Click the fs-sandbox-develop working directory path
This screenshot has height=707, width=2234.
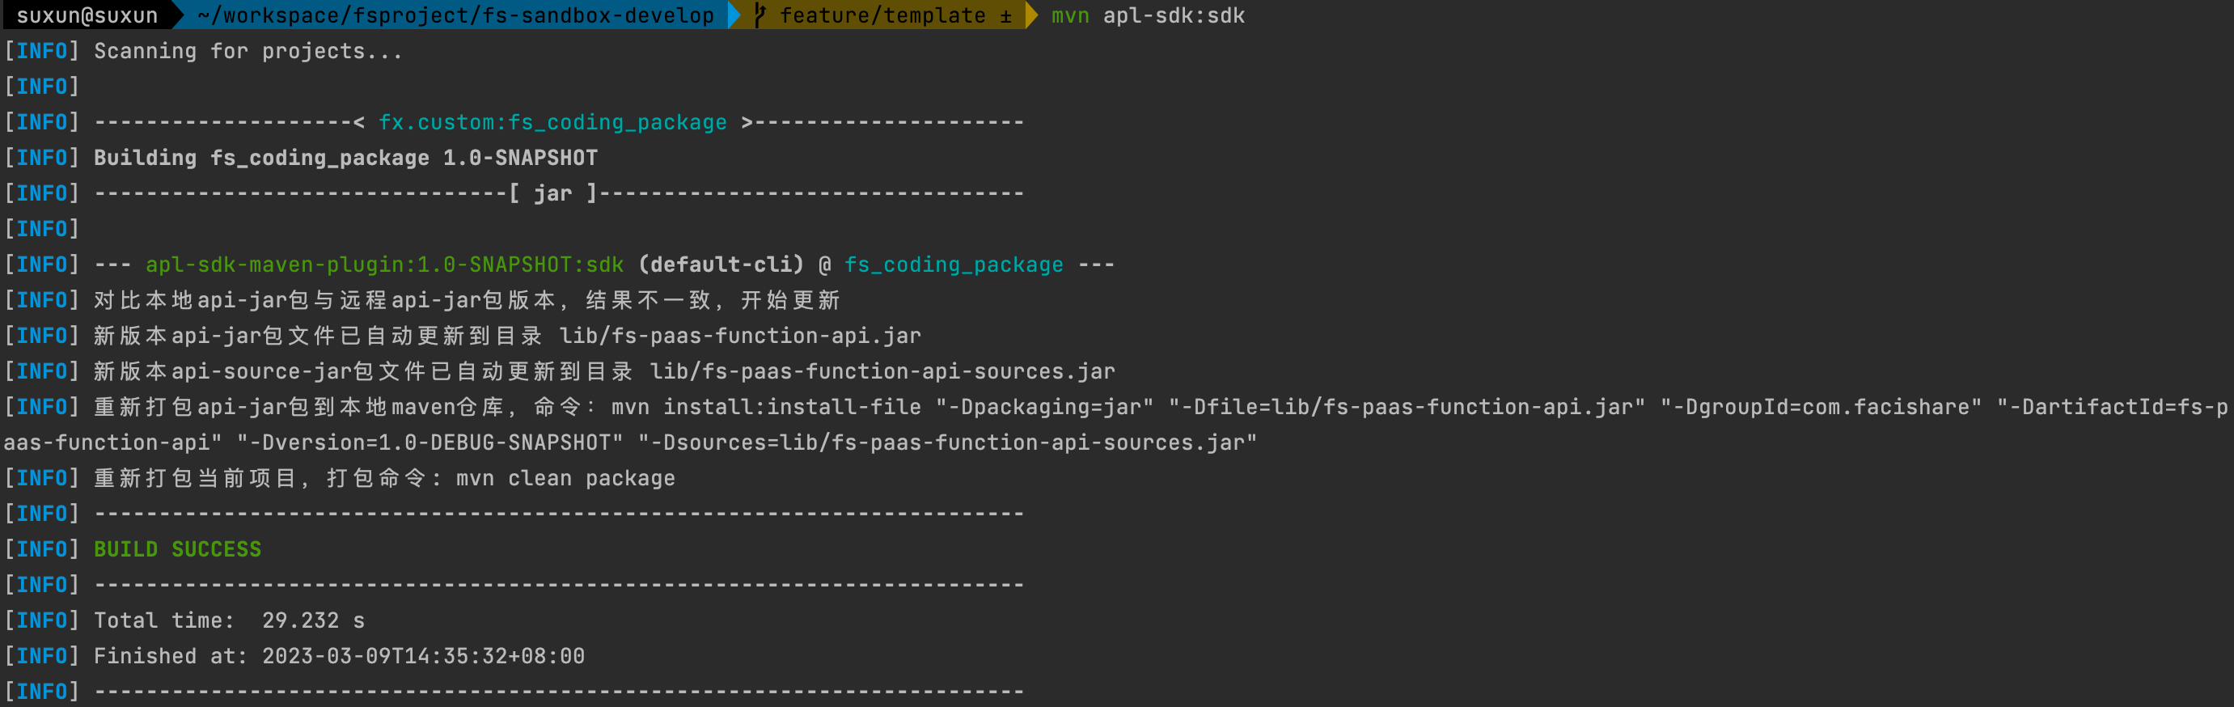pos(455,15)
